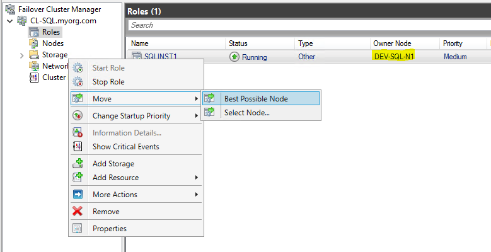This screenshot has width=491, height=252.
Task: Click the red X Remove icon
Action: (78, 211)
